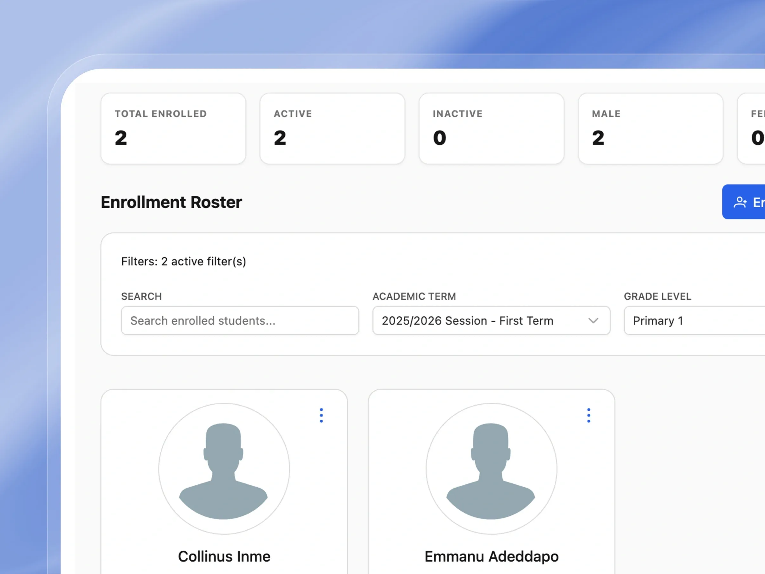The height and width of the screenshot is (574, 765).
Task: Click the '2 active filter(s)' text
Action: click(204, 261)
